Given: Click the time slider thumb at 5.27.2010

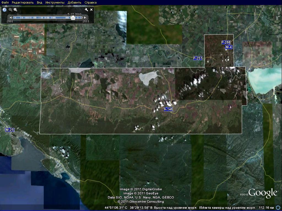Looking at the screenshot, I should tap(73, 18).
